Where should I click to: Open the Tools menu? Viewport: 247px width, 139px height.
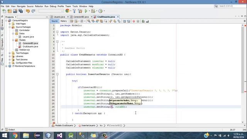coord(75,6)
